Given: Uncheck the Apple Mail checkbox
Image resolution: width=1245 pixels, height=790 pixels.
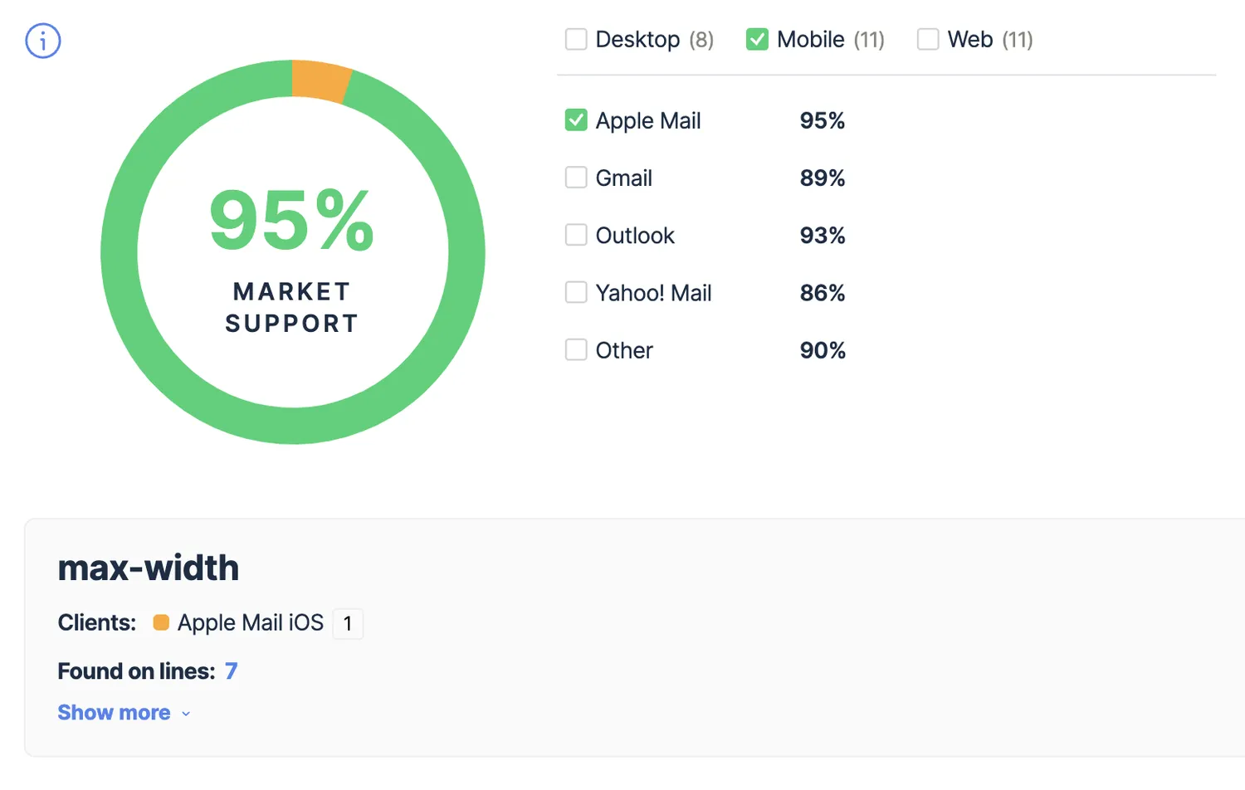Looking at the screenshot, I should point(576,120).
